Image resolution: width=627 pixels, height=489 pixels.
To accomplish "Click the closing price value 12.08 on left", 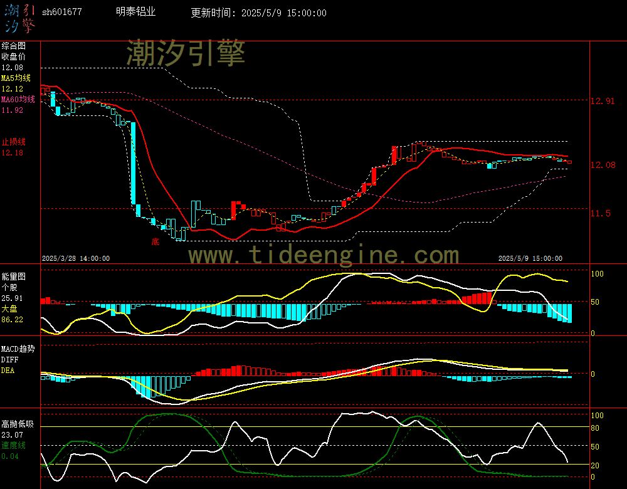I will coord(13,68).
